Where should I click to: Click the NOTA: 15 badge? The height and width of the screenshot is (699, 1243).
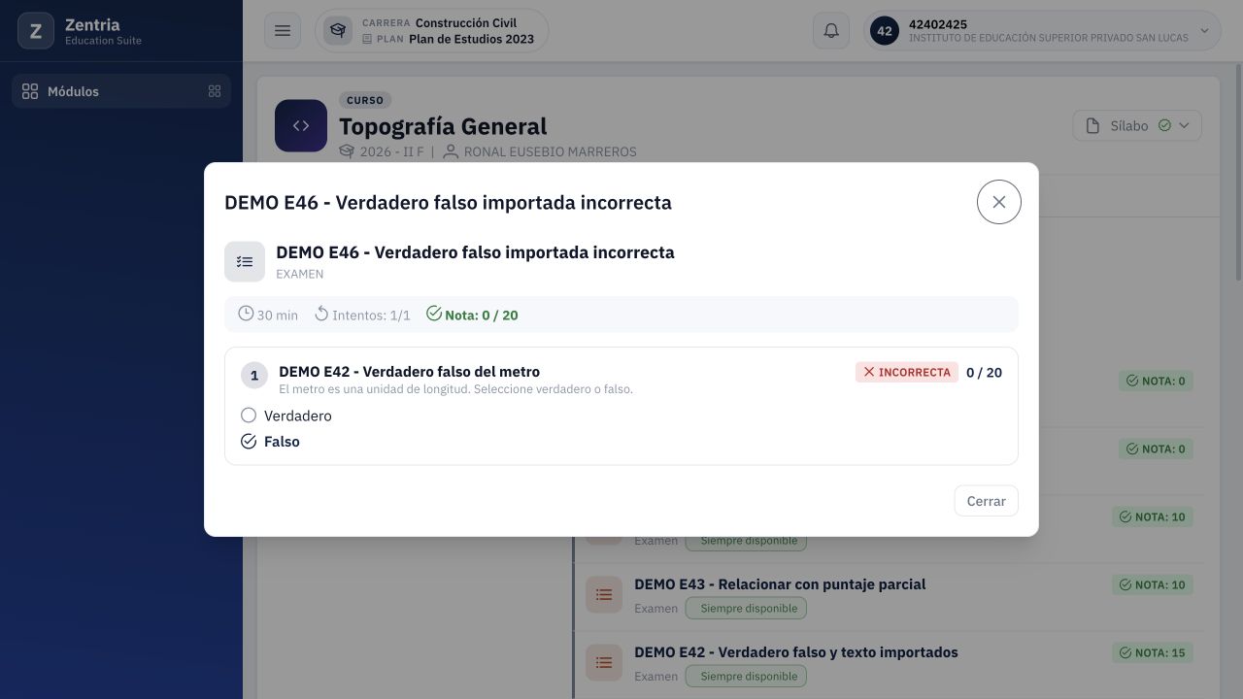click(x=1153, y=653)
